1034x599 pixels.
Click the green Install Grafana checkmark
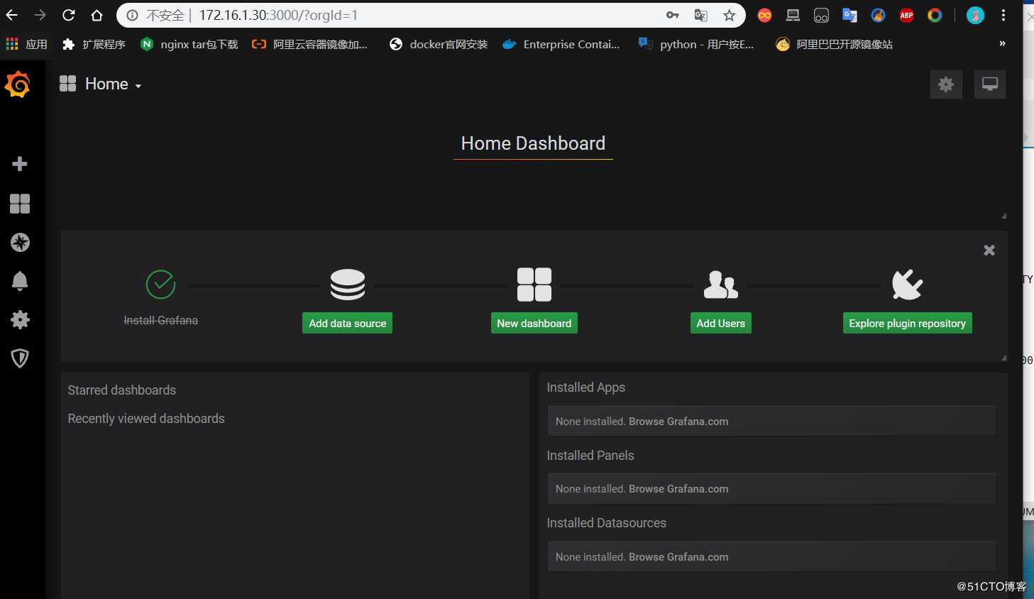[x=161, y=285]
